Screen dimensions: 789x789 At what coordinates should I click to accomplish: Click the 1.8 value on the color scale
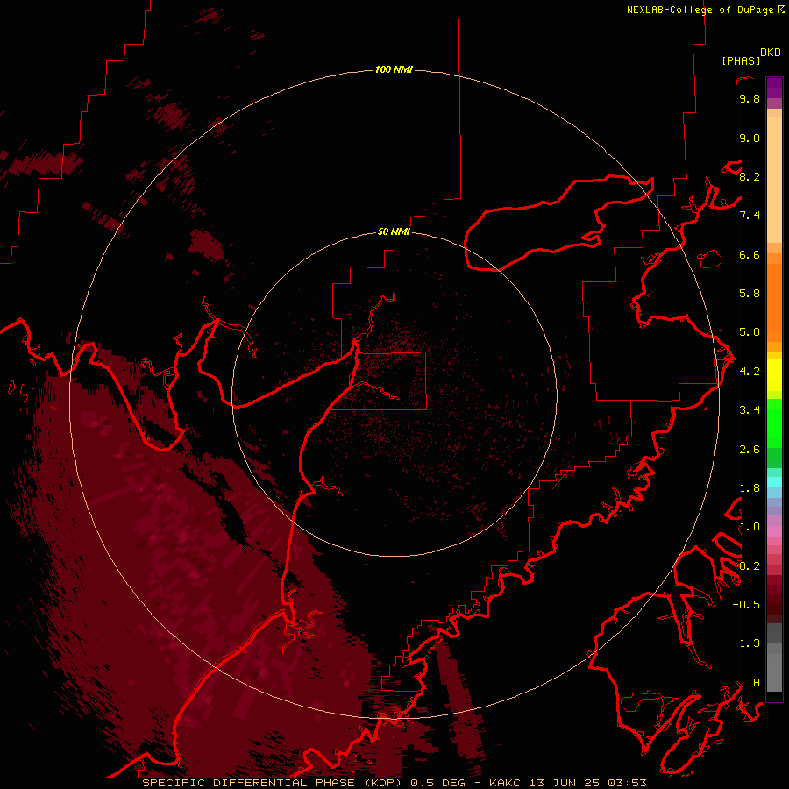[750, 488]
